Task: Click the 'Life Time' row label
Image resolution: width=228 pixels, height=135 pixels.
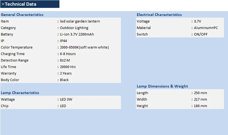Action: click(9, 67)
